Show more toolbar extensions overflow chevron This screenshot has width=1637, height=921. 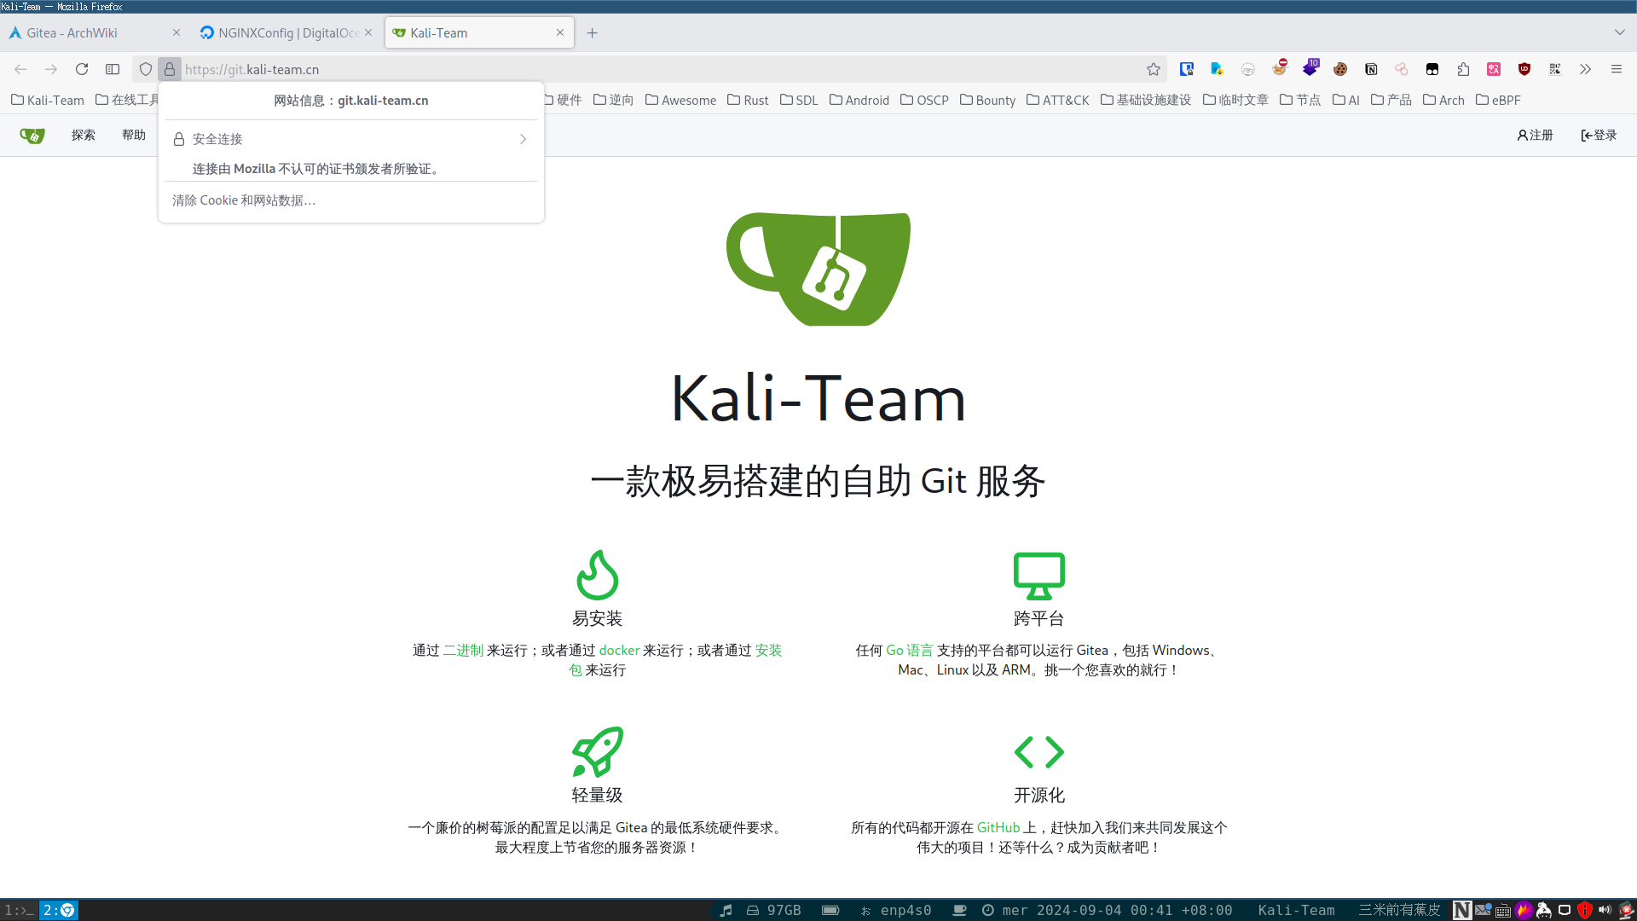pos(1585,69)
